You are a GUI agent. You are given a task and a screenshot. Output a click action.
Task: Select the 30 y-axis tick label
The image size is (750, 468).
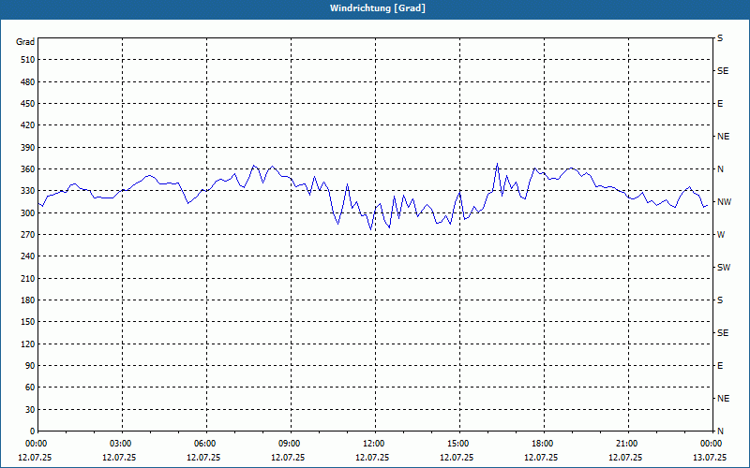coord(30,409)
